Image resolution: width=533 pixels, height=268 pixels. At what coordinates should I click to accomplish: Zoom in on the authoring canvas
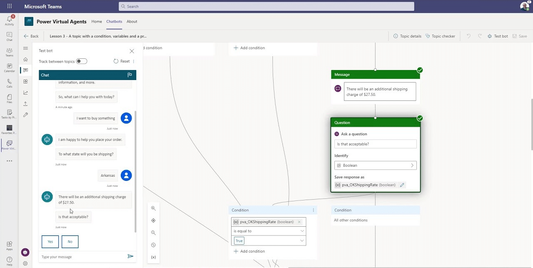[x=153, y=208]
